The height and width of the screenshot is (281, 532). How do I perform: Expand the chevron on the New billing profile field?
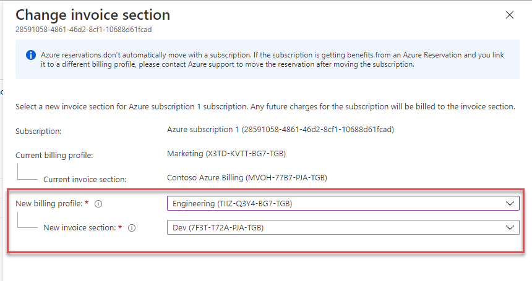[510, 203]
